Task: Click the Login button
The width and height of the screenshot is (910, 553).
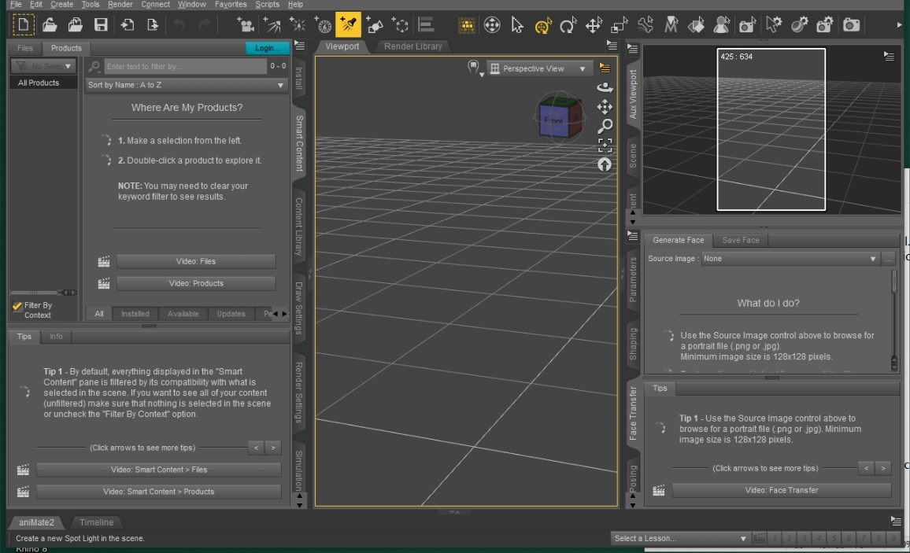Action: [x=267, y=47]
